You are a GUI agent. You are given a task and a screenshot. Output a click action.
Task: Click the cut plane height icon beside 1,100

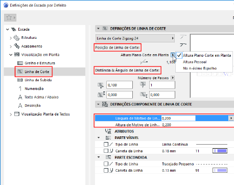tap(144, 62)
